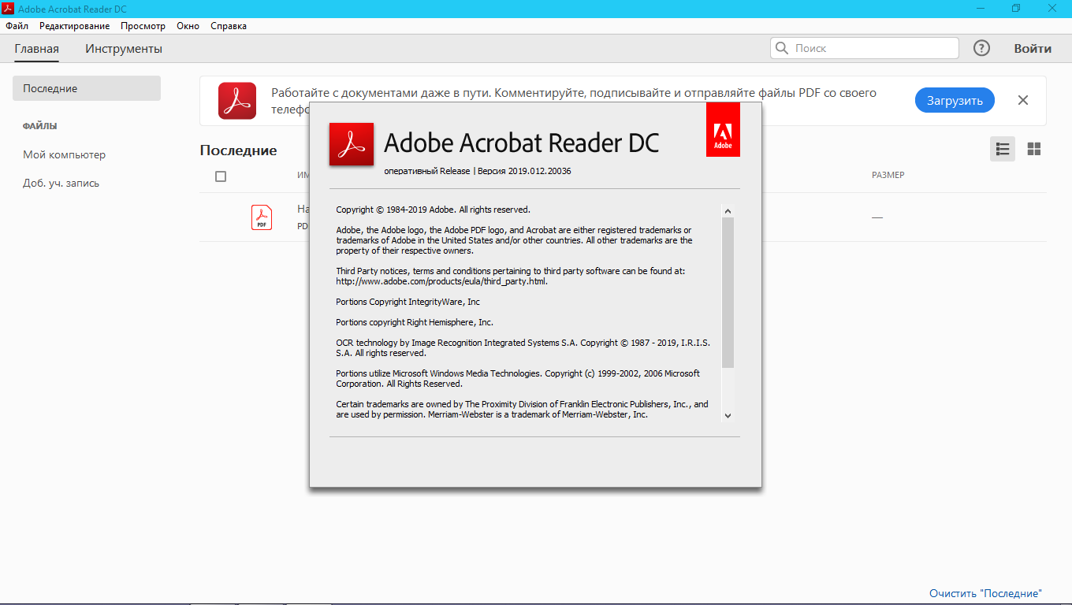Click Доб. уч. запись in sidebar
The width and height of the screenshot is (1072, 605).
(61, 183)
